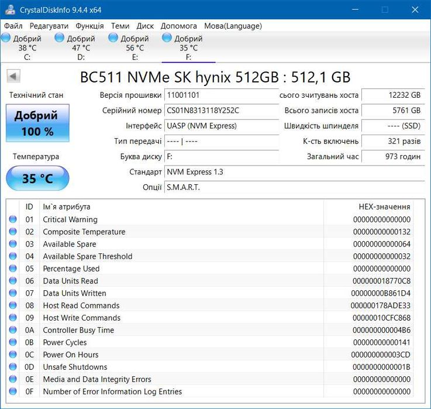Select the Data Units Read attribute row
The width and height of the screenshot is (431, 409).
209,281
